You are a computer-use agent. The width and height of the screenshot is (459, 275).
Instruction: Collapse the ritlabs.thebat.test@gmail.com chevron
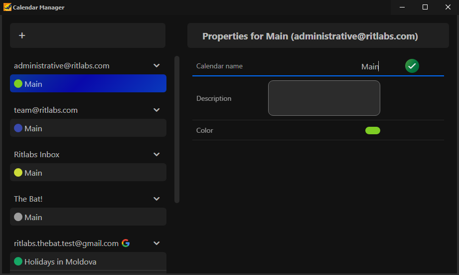pos(156,243)
